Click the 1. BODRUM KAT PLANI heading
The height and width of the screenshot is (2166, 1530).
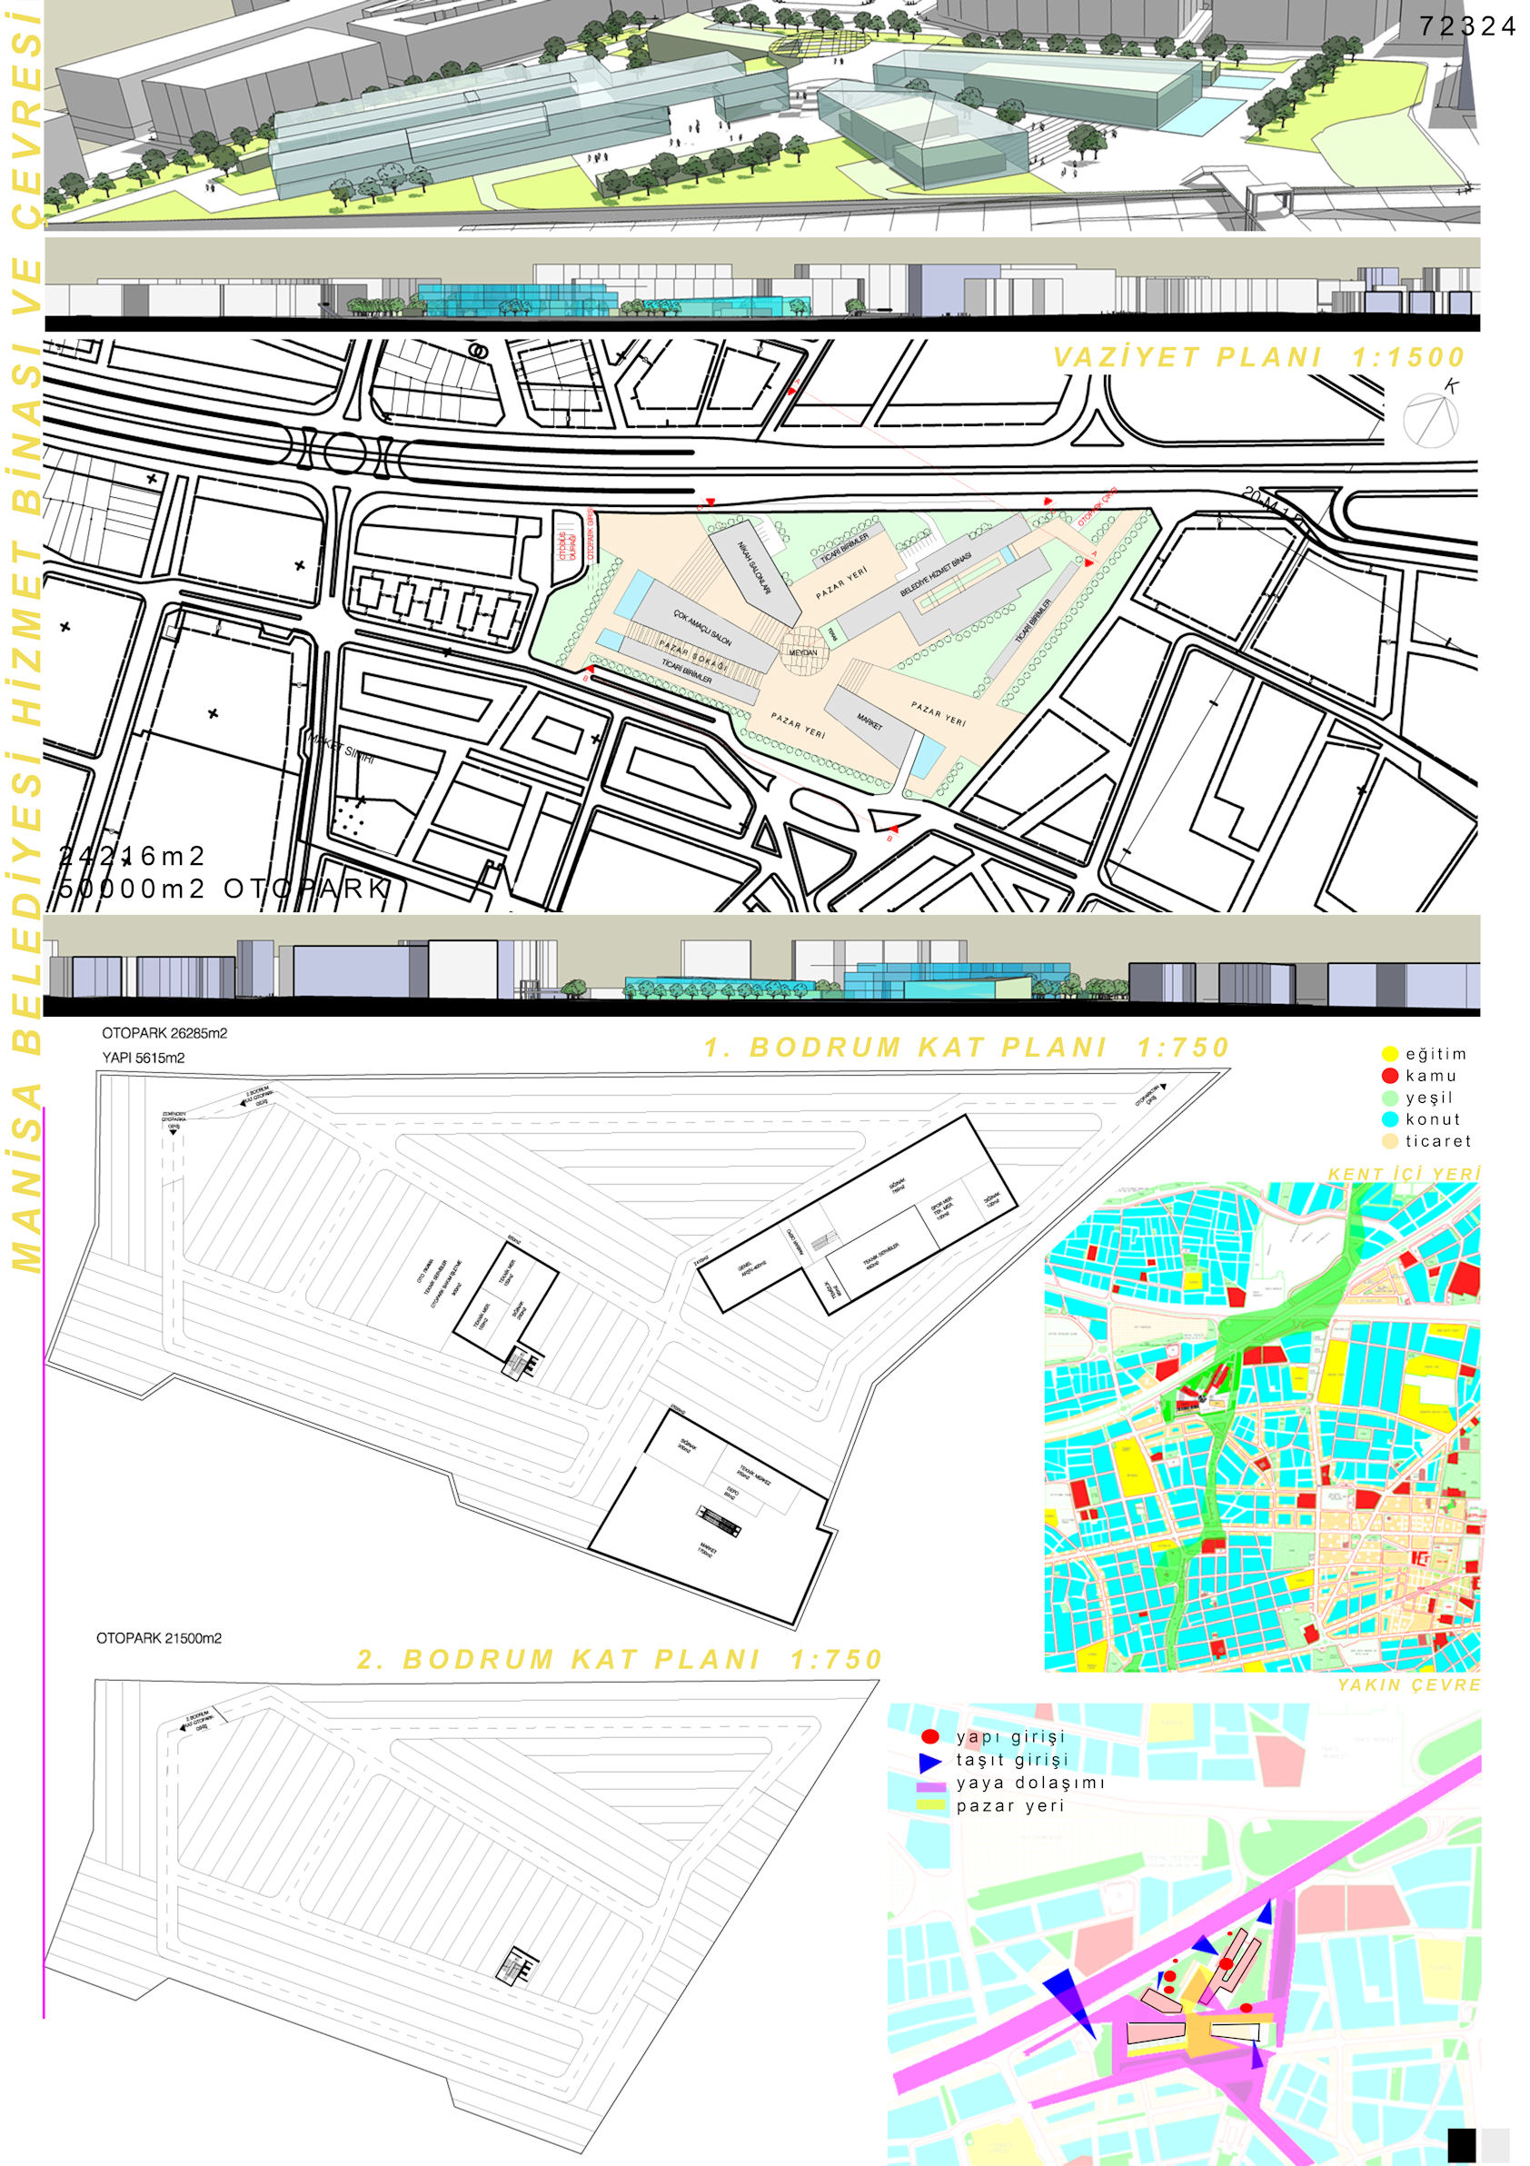967,1048
